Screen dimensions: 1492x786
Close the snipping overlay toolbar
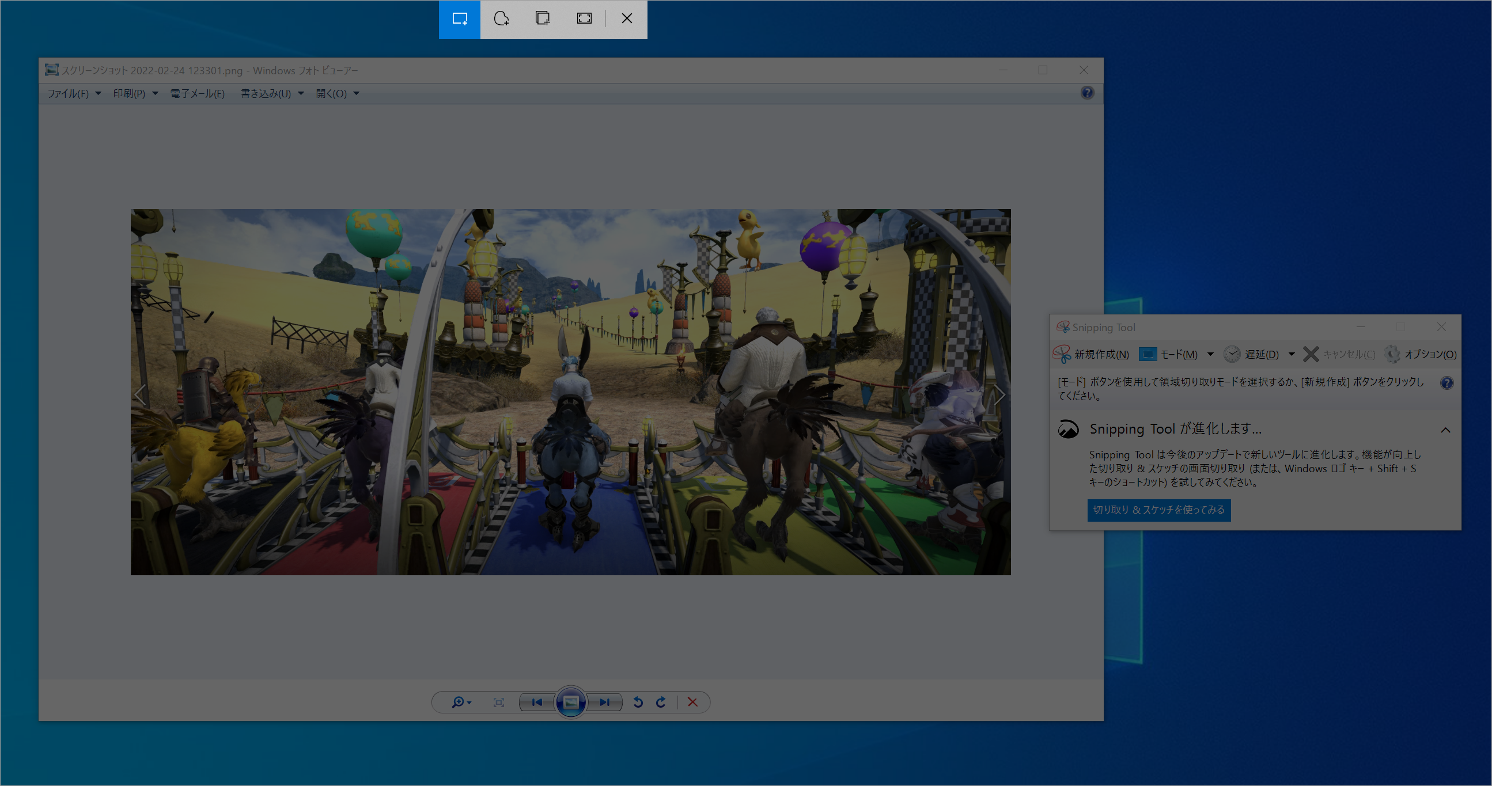627,19
